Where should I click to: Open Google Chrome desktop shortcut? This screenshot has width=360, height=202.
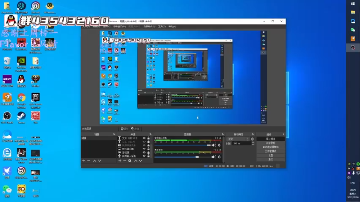coord(21,101)
